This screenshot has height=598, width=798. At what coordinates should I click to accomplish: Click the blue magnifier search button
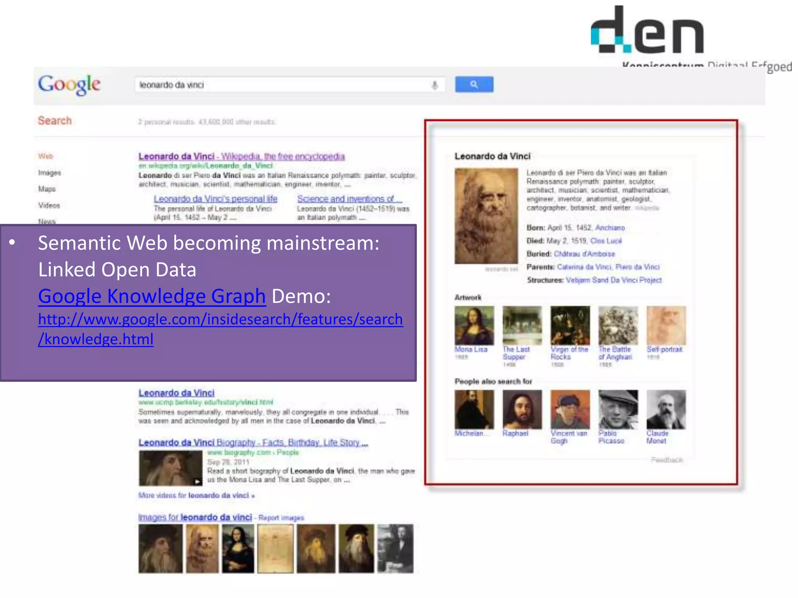[474, 84]
